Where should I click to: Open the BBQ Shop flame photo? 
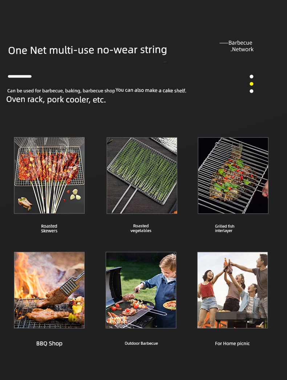[49, 290]
